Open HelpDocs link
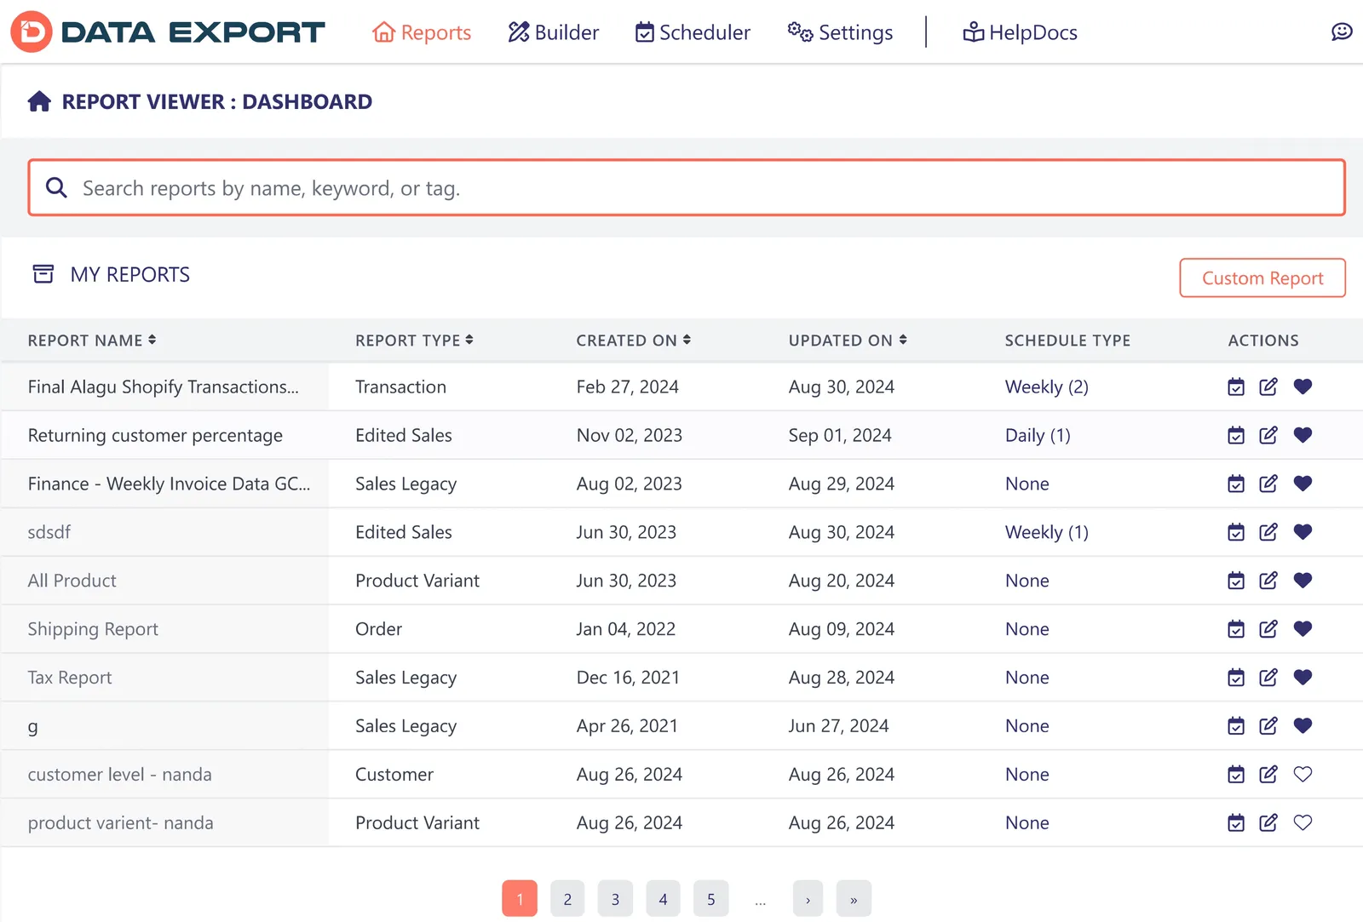1363x922 pixels. pos(1020,32)
